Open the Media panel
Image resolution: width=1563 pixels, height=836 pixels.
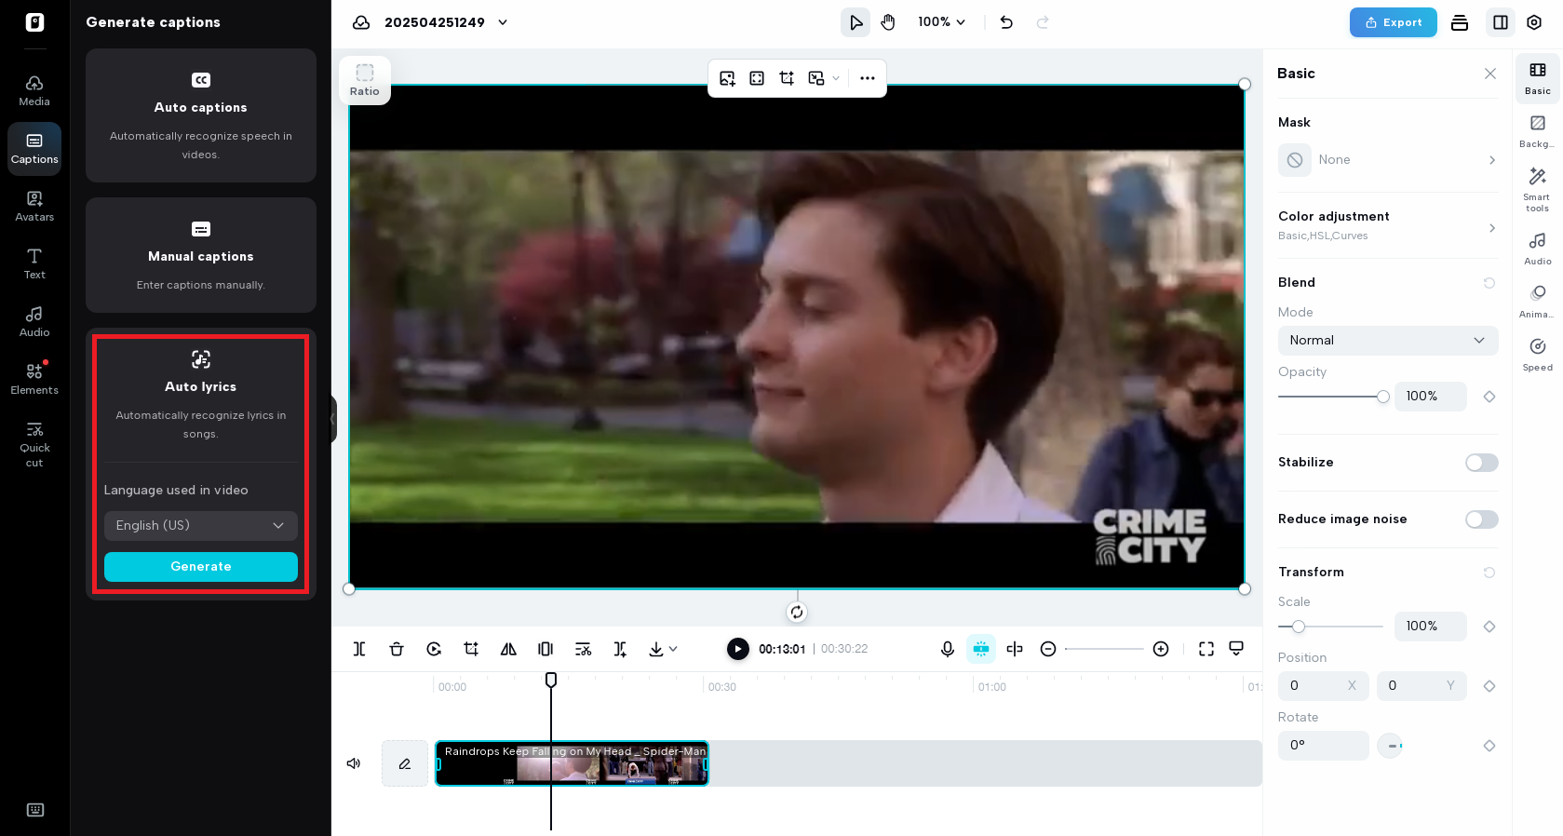34,91
